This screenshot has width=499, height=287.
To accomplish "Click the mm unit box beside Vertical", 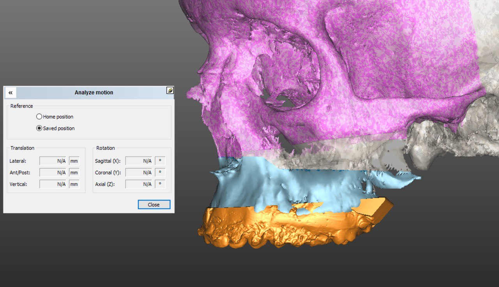I will tap(74, 184).
